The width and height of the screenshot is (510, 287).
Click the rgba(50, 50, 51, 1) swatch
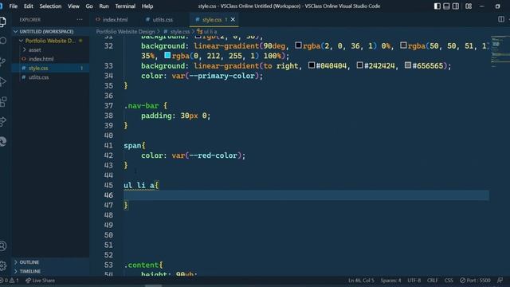click(x=403, y=45)
